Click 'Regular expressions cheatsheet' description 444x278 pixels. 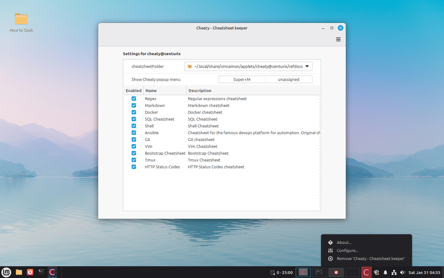[x=217, y=99]
